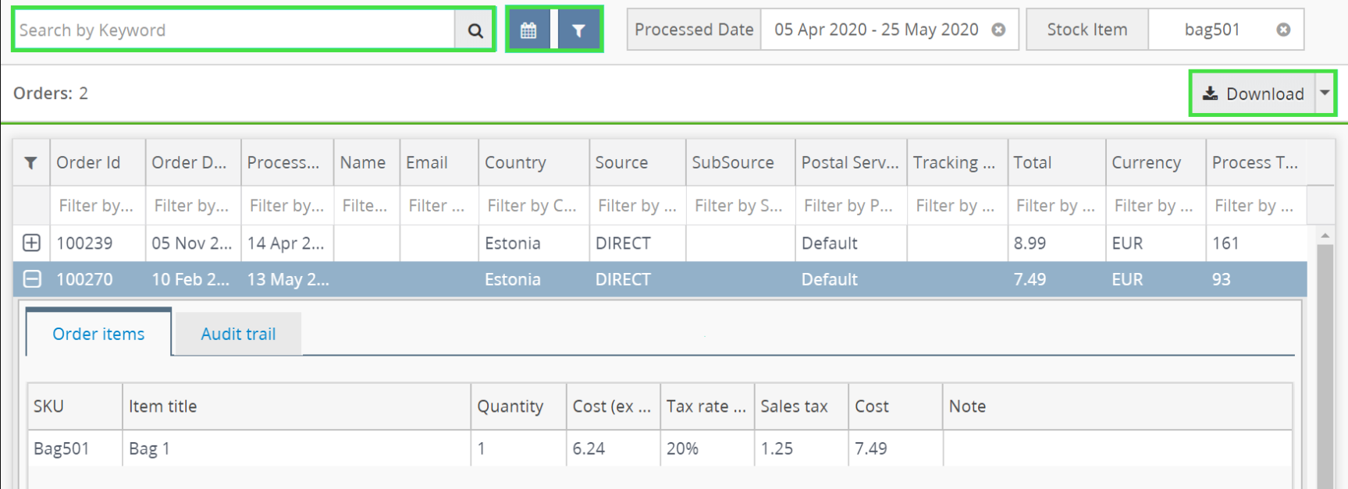Sort by Total column header
This screenshot has height=489, width=1348.
pyautogui.click(x=1057, y=162)
